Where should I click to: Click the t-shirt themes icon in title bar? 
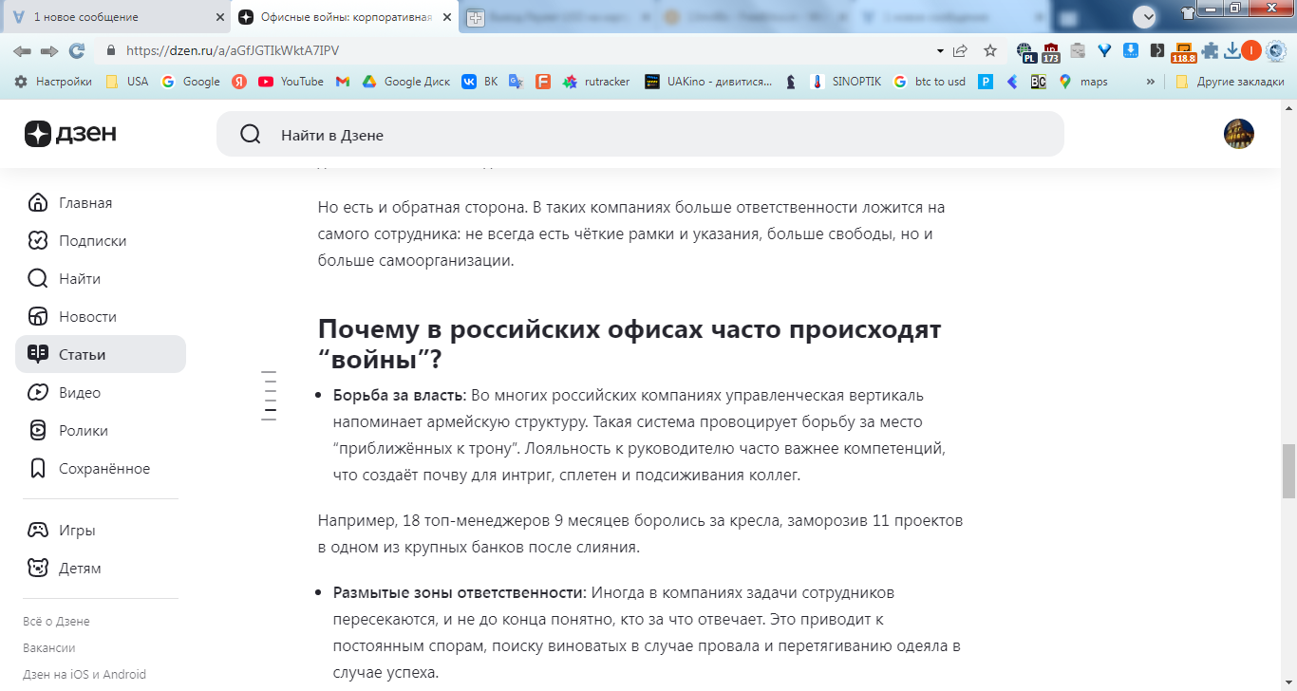1187,12
